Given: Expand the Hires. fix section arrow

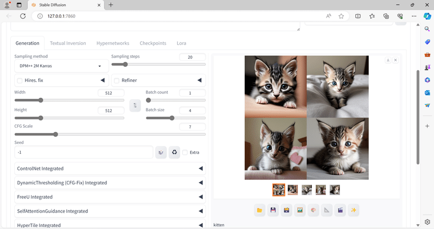Looking at the screenshot, I should (x=103, y=80).
